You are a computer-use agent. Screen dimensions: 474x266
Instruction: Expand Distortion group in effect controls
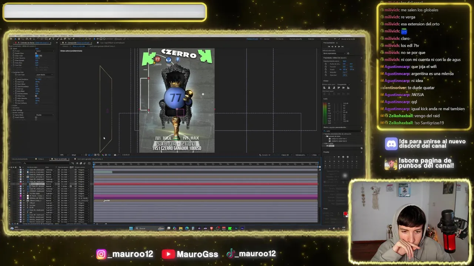(11, 108)
